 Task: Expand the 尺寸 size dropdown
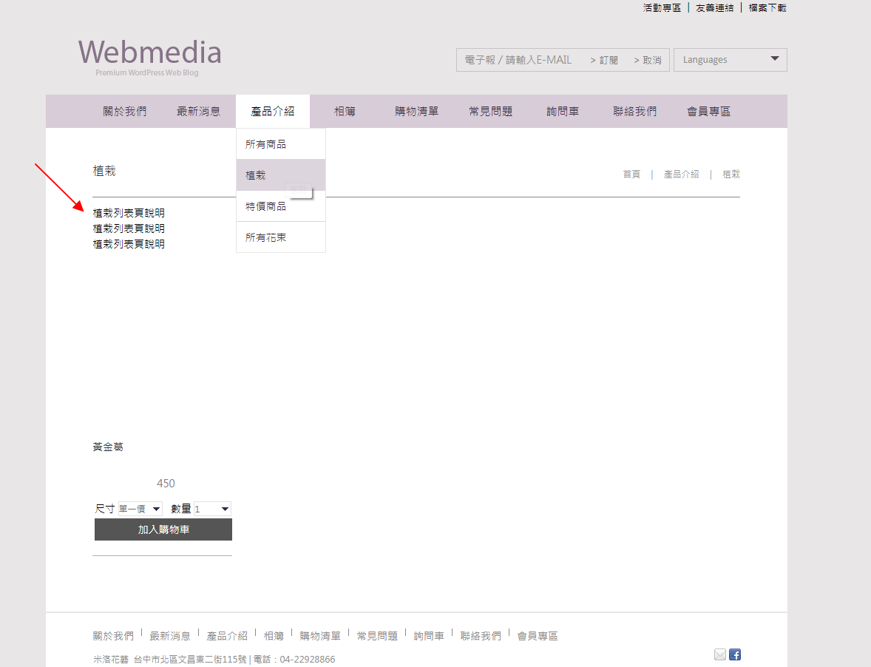point(140,509)
